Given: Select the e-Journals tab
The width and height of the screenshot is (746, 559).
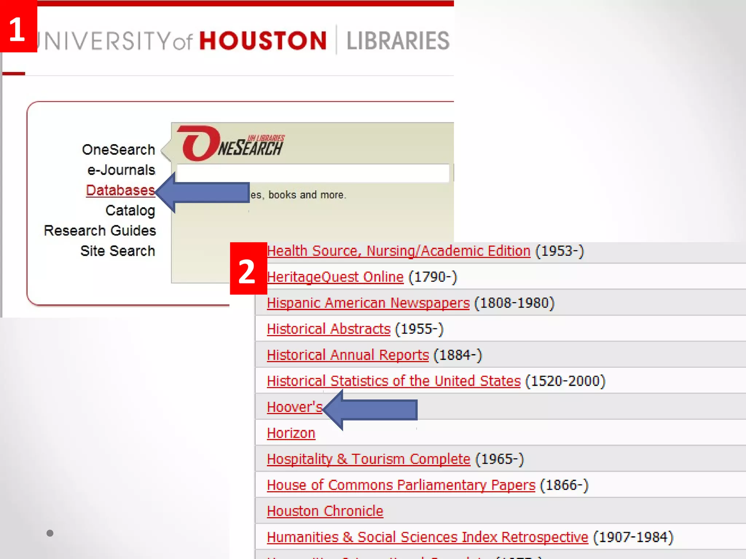Looking at the screenshot, I should pos(121,170).
